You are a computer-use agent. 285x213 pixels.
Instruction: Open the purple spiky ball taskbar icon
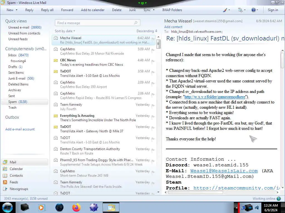click(94, 207)
